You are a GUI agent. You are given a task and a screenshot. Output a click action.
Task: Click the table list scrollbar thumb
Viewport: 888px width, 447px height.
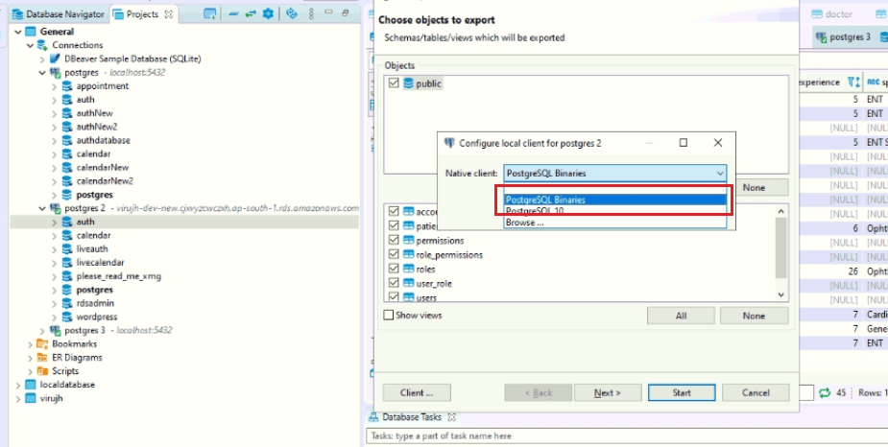(x=781, y=247)
